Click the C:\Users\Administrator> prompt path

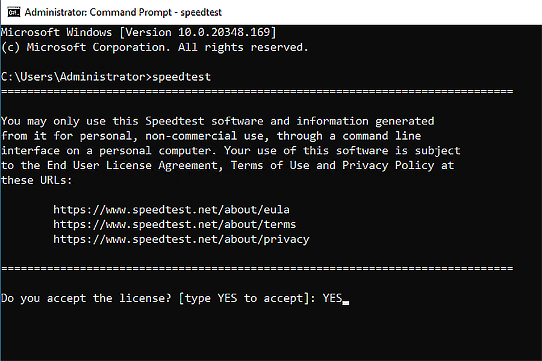click(76, 76)
